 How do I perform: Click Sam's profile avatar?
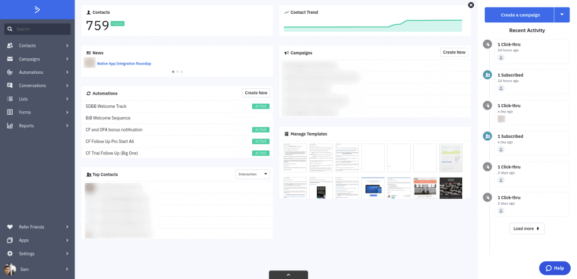tap(10, 269)
